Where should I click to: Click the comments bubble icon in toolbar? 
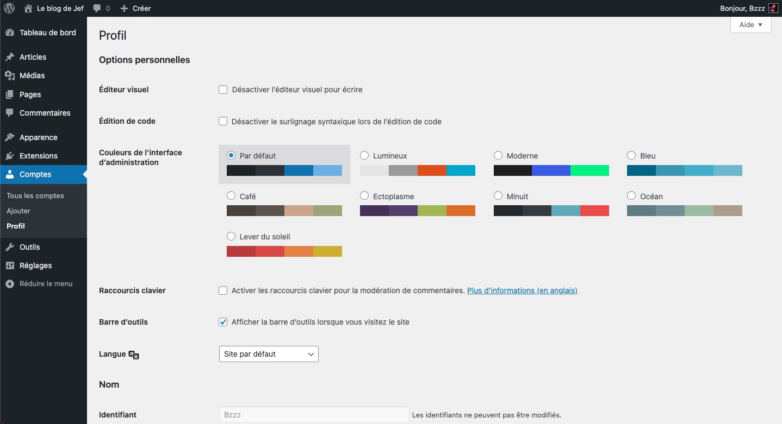click(97, 9)
